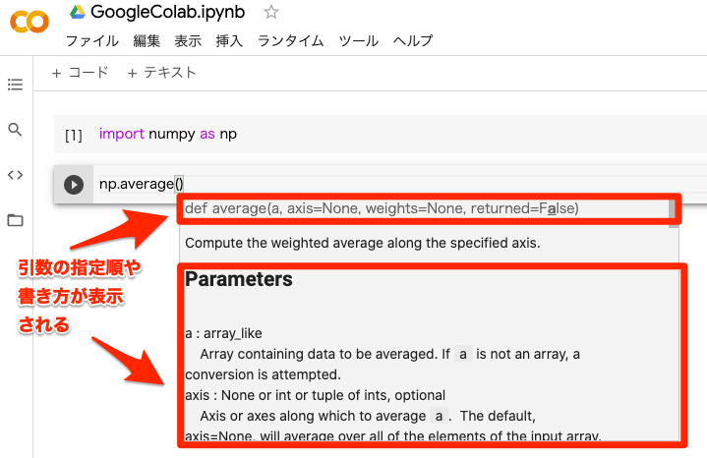Click the import numpy as np cell
Image resolution: width=707 pixels, height=458 pixels.
pos(393,134)
